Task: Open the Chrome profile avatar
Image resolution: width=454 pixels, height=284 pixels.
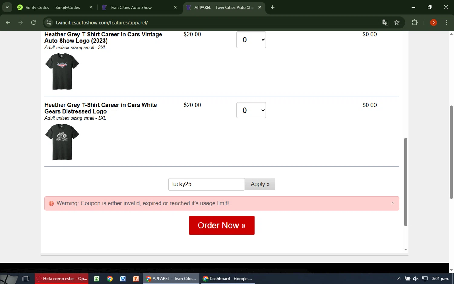Action: (x=433, y=22)
